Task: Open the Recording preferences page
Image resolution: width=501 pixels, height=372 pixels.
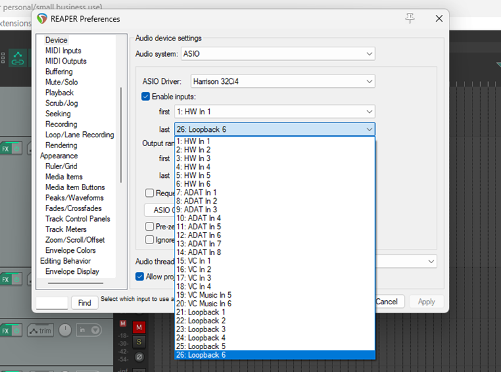Action: 62,124
